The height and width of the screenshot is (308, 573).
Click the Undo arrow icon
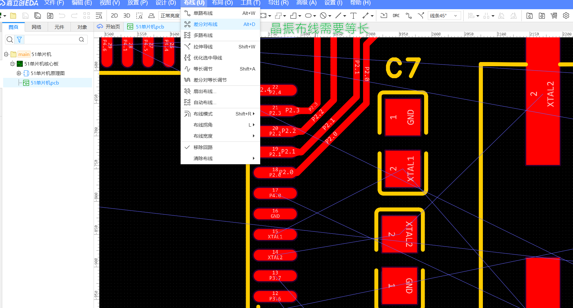click(62, 16)
